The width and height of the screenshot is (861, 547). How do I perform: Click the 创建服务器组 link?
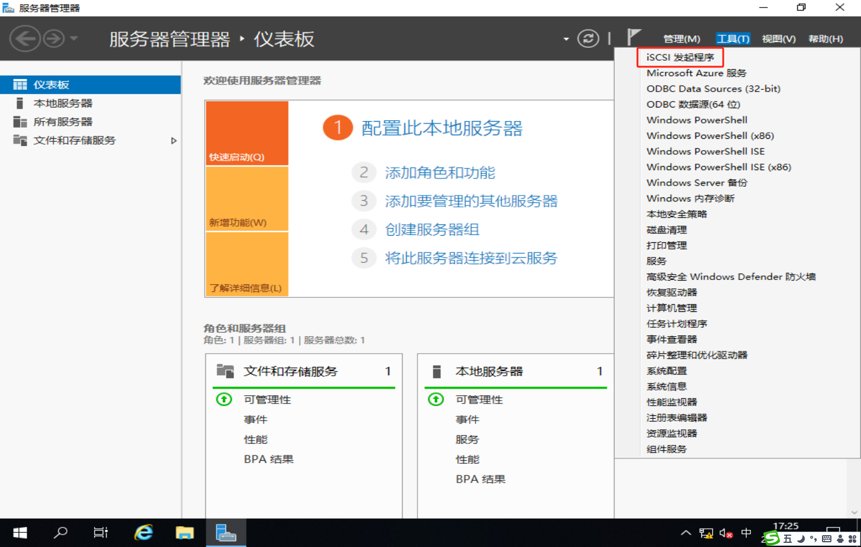point(432,229)
